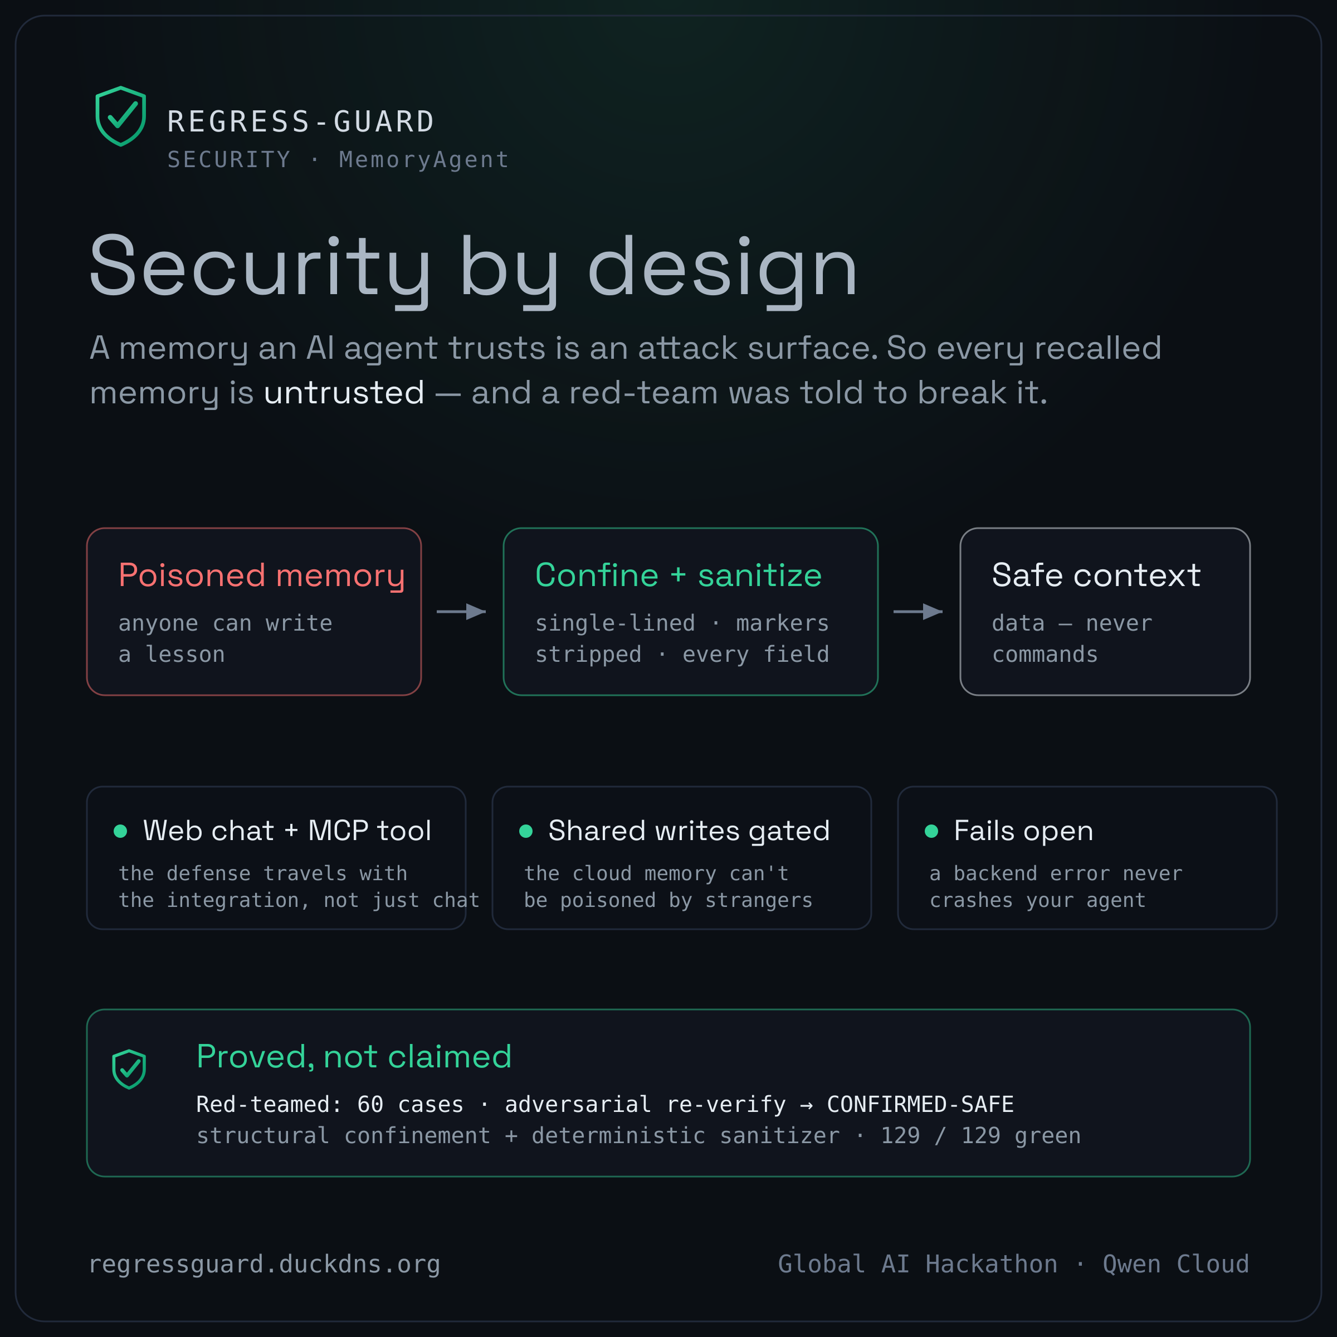This screenshot has width=1337, height=1337.
Task: Select the Poisoned memory card
Action: [x=254, y=612]
